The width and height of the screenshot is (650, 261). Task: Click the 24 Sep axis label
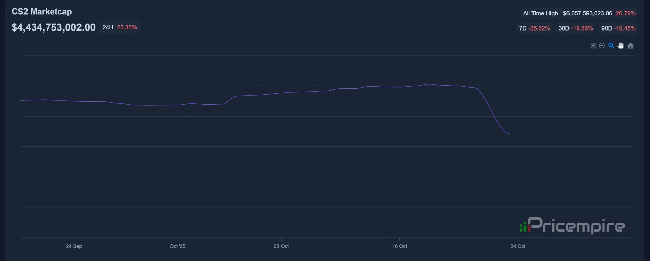(74, 246)
